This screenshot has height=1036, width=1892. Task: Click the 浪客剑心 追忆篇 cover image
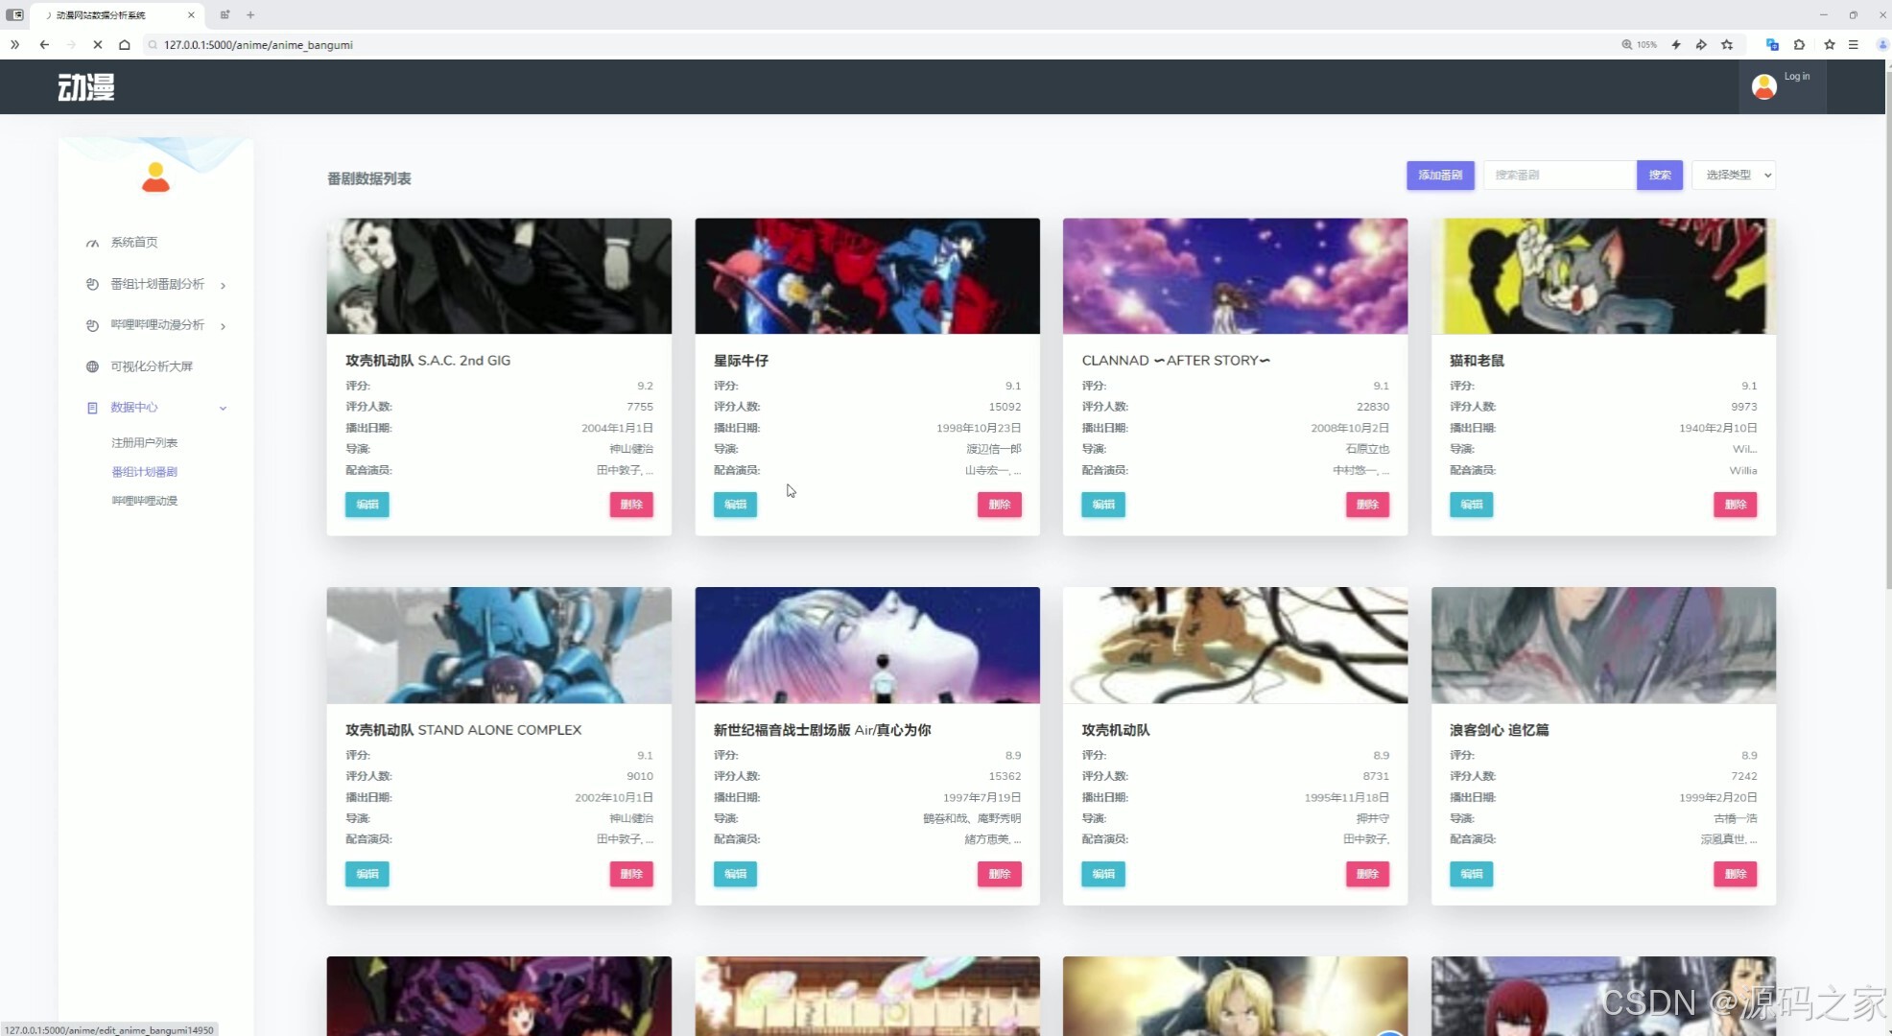click(1603, 646)
